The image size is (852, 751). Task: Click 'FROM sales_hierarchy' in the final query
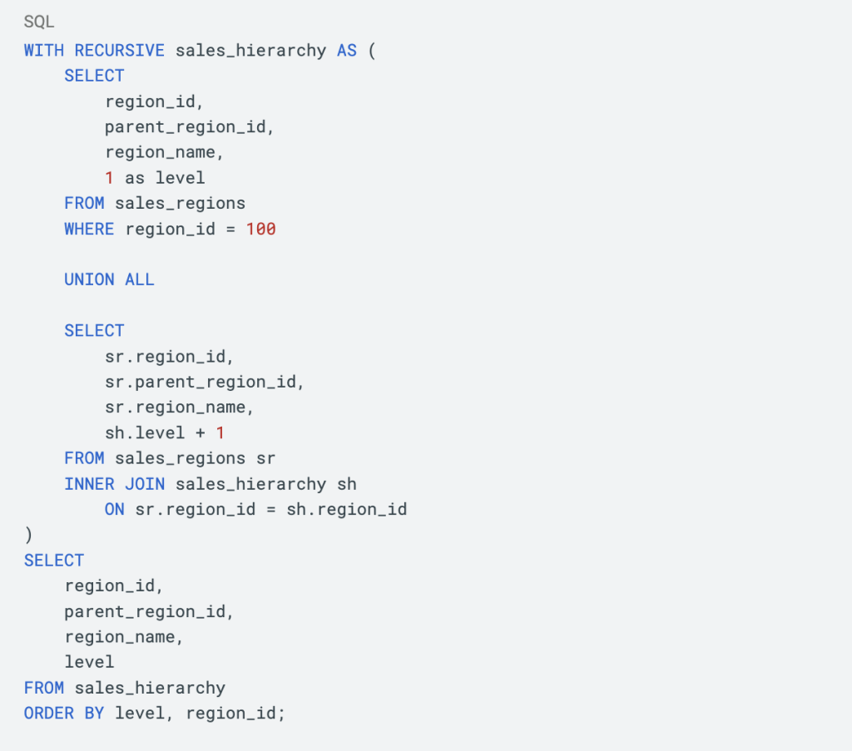pos(125,688)
